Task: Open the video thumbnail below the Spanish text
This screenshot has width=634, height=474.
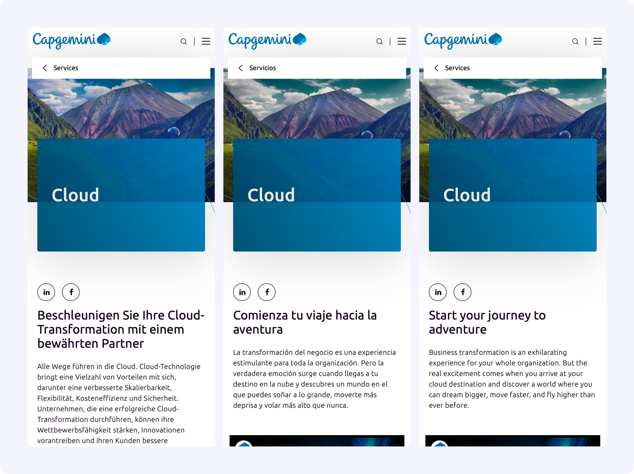Action: click(317, 441)
